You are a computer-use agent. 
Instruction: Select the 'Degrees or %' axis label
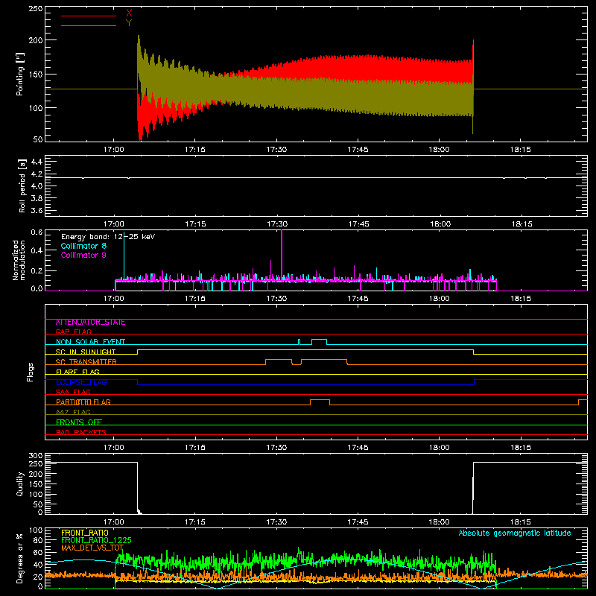point(20,558)
